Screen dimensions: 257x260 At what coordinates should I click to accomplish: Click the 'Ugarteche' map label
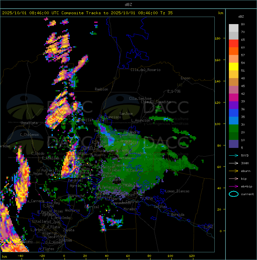76,196
